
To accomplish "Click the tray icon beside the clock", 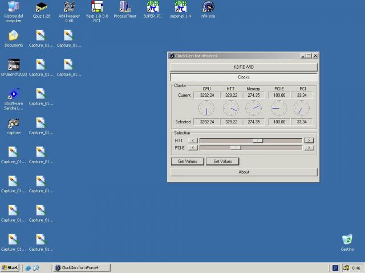I will (346, 268).
